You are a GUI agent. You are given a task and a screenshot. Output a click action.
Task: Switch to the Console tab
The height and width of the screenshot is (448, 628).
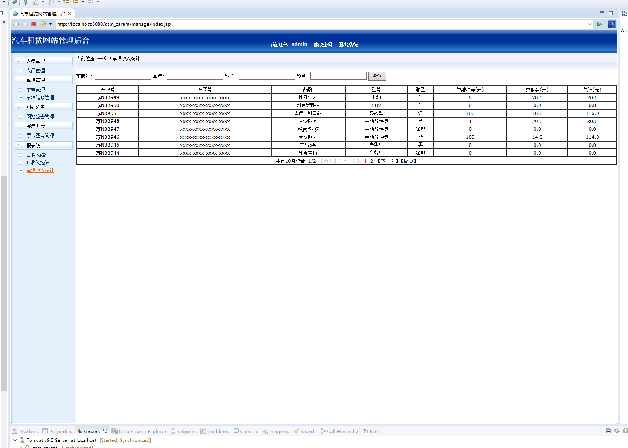(246, 431)
